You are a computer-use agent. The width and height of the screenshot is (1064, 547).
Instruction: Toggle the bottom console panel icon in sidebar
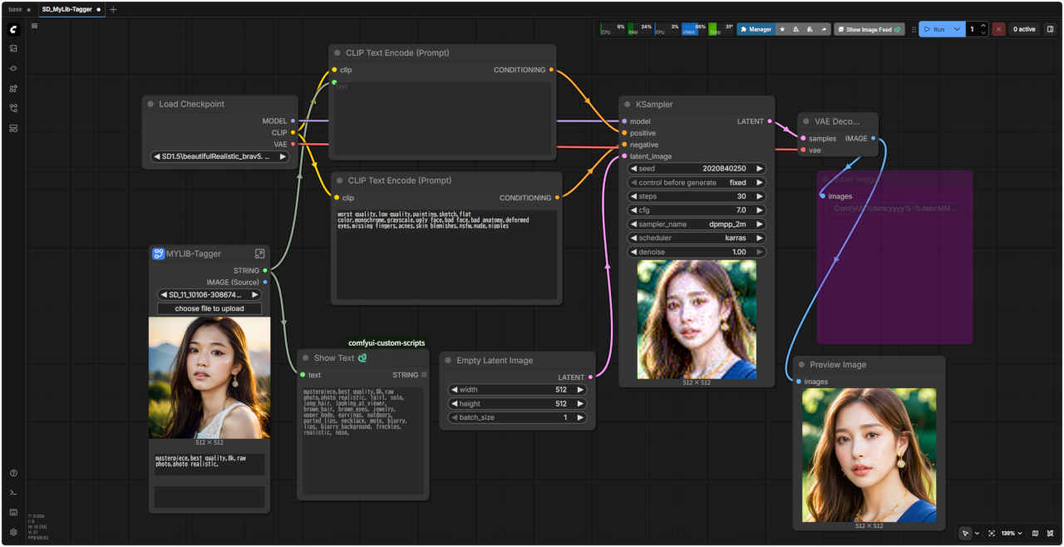point(13,493)
